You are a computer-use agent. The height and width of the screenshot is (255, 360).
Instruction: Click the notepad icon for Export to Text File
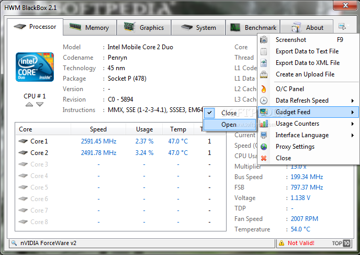click(264, 51)
